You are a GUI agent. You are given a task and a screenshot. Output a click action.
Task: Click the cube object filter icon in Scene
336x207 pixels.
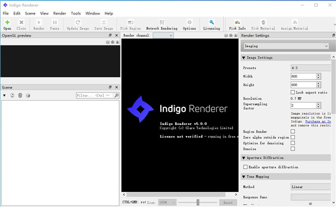click(28, 96)
